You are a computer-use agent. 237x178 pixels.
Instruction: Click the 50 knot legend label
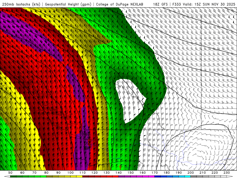point(10,173)
